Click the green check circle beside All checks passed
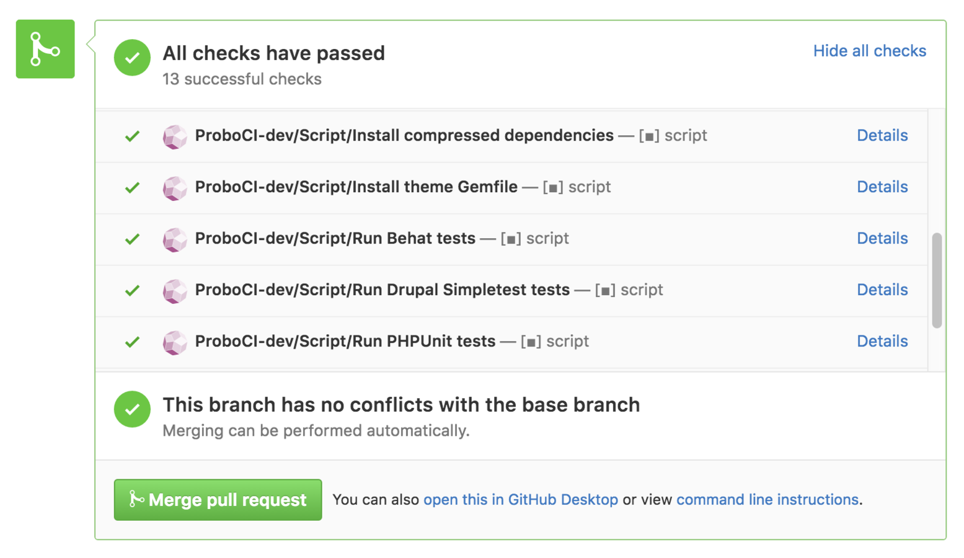 (x=132, y=58)
